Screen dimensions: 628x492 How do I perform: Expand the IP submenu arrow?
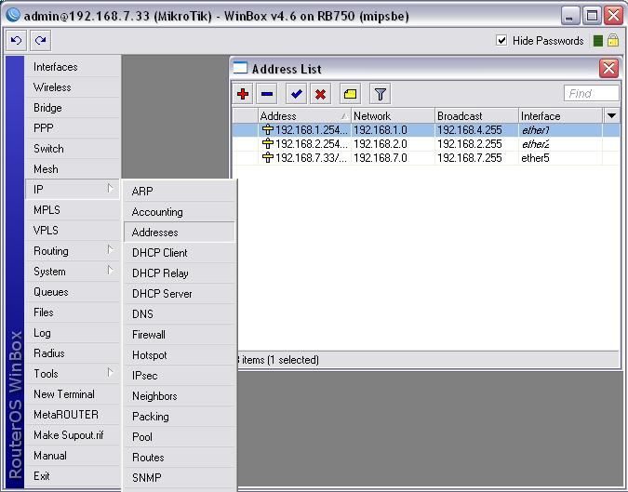110,188
